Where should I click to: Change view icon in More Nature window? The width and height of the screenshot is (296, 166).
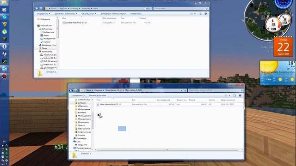click(226, 95)
